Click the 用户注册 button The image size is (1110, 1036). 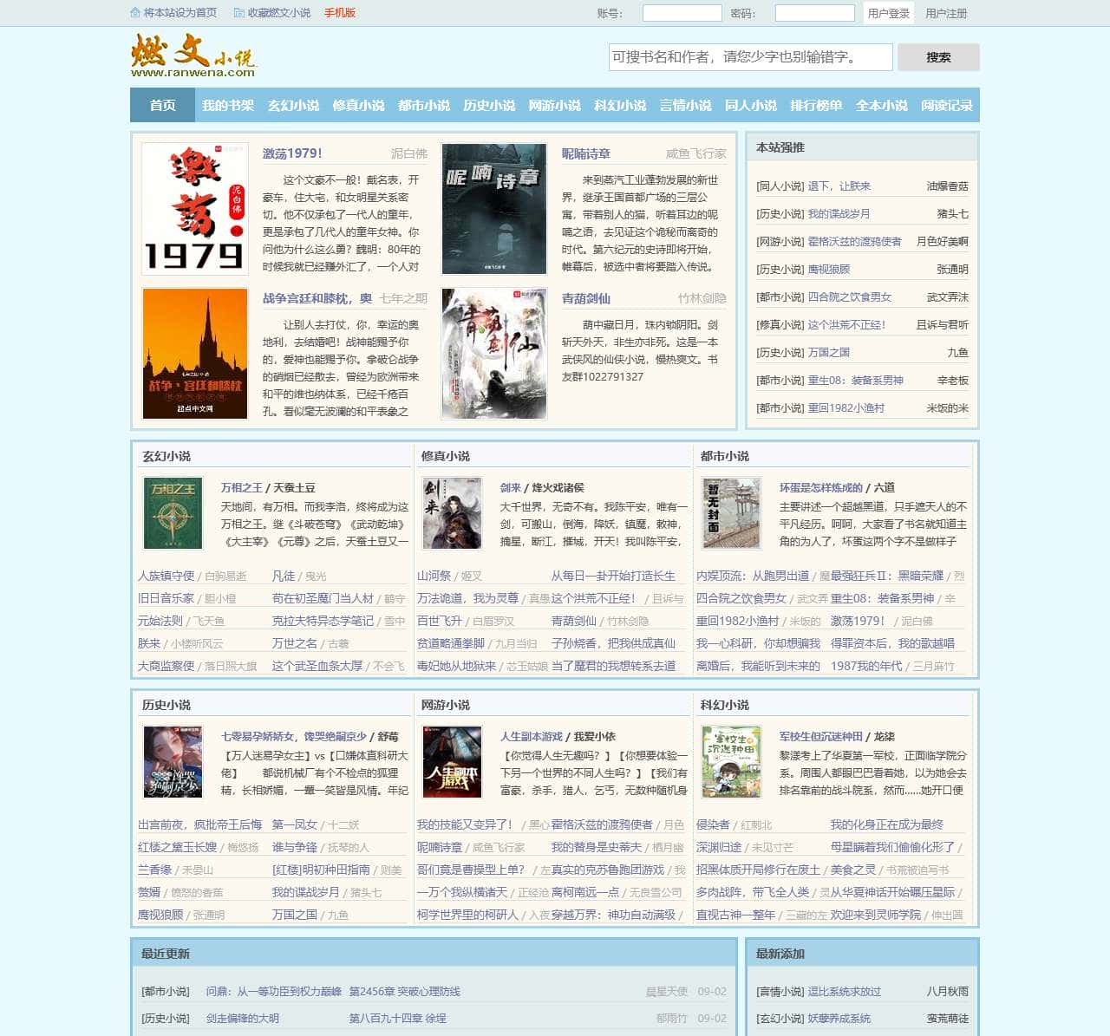947,13
